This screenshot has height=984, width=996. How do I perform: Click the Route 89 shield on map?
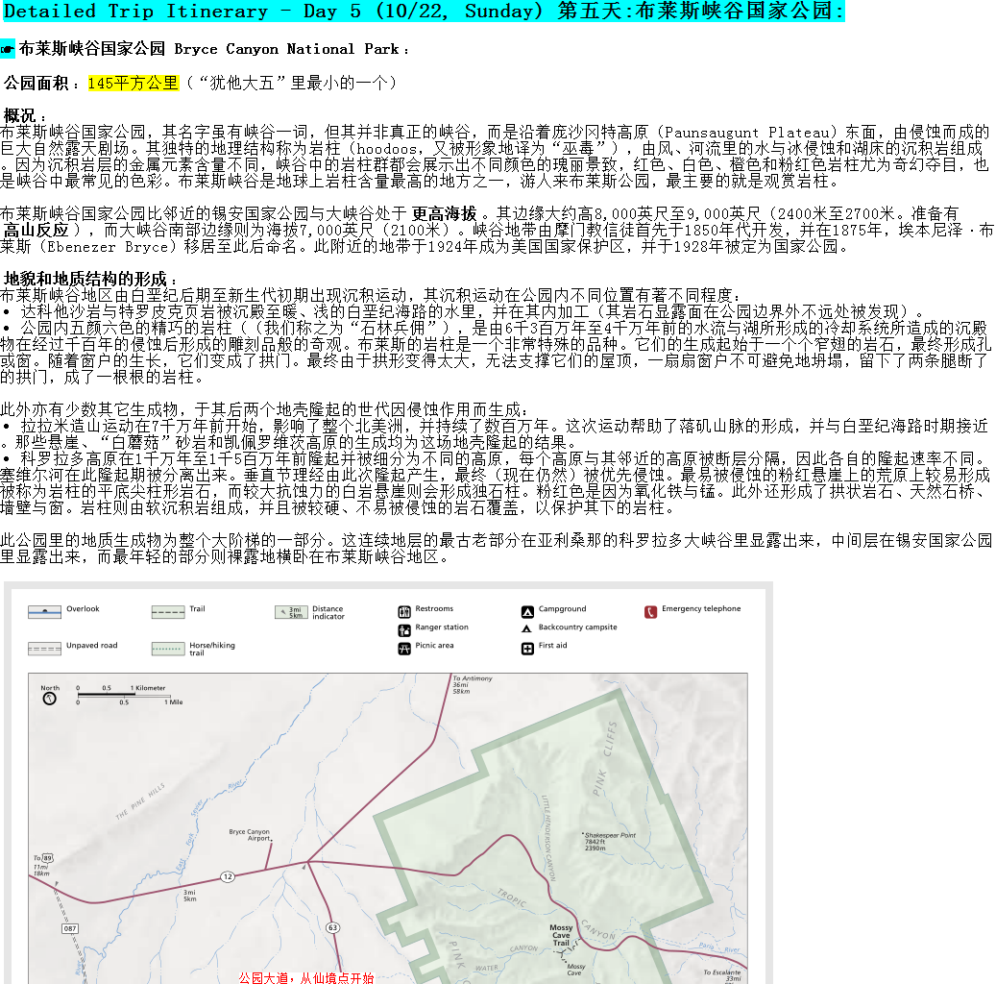(48, 858)
